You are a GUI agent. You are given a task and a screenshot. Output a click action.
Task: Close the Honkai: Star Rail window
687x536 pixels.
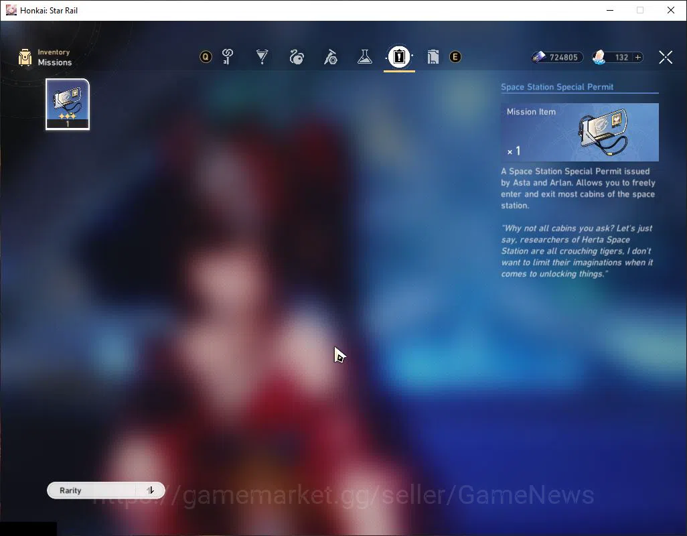(x=671, y=10)
